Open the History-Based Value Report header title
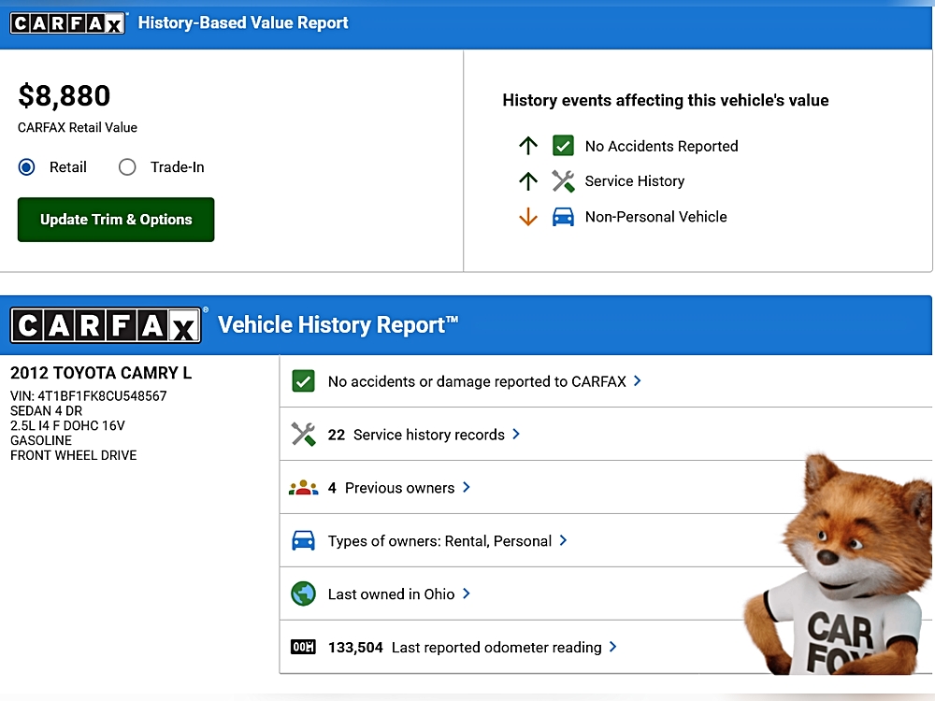935x701 pixels. click(243, 23)
